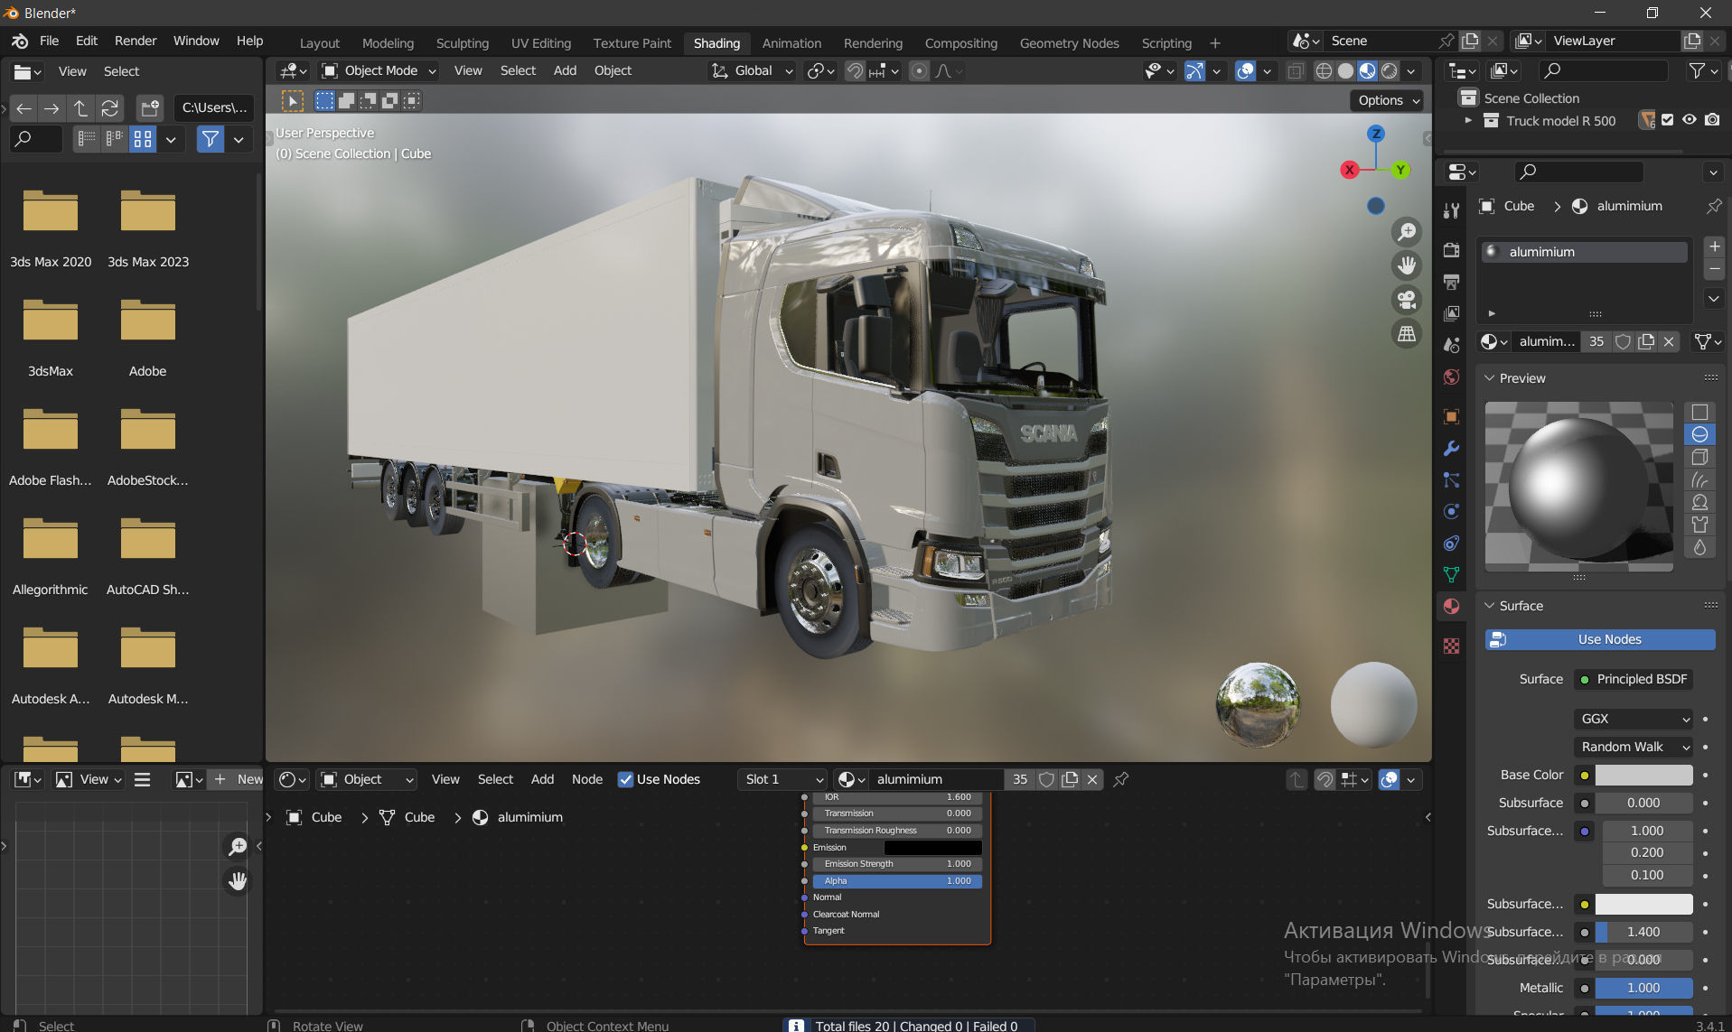
Task: Open the Object Mode dropdown
Action: point(379,70)
